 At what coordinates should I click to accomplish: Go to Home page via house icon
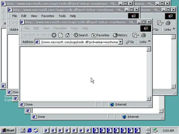click(67, 35)
